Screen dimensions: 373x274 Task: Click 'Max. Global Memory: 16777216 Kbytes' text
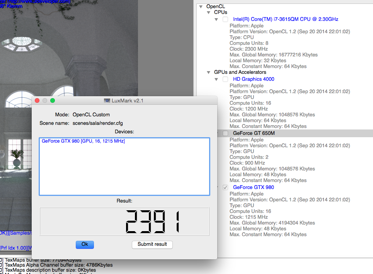click(x=274, y=55)
